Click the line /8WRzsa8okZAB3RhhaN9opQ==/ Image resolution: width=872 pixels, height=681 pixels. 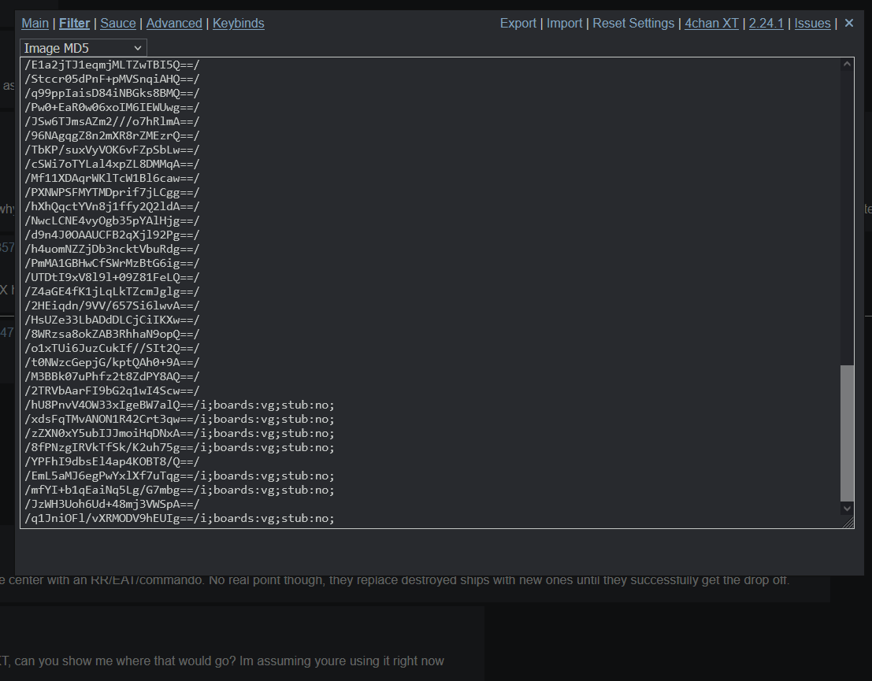coord(112,334)
